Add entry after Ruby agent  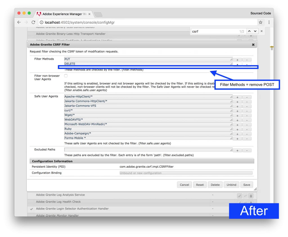(237, 129)
